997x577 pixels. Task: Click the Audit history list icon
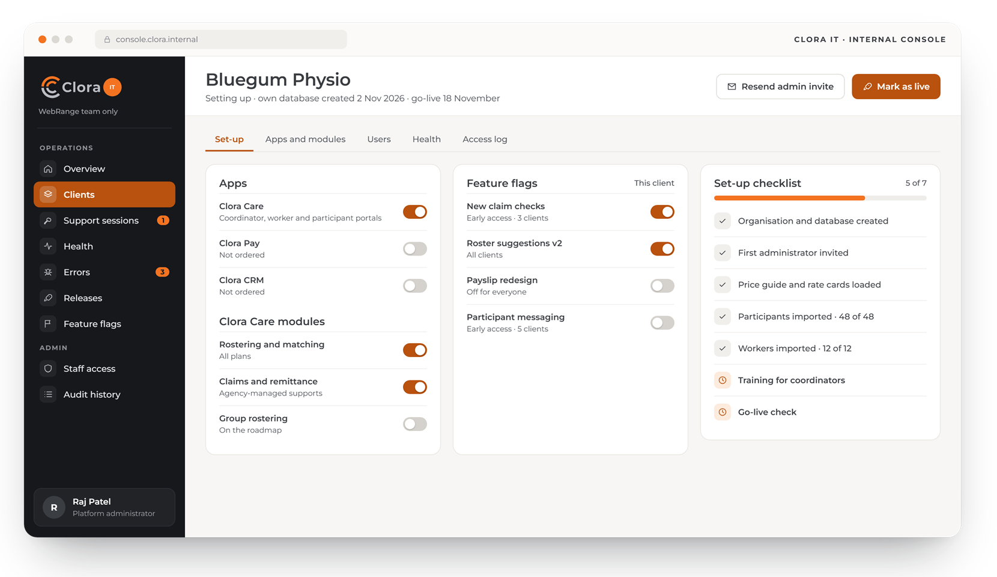click(48, 394)
